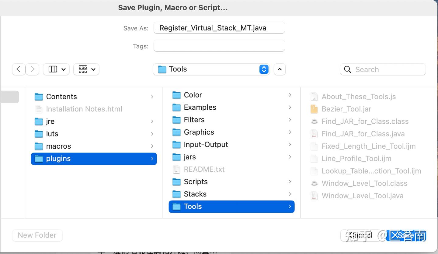Click the Save As filename field
438x254 pixels.
[219, 28]
